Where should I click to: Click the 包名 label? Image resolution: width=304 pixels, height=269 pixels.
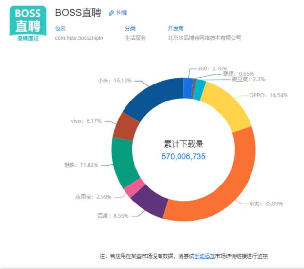pyautogui.click(x=60, y=29)
